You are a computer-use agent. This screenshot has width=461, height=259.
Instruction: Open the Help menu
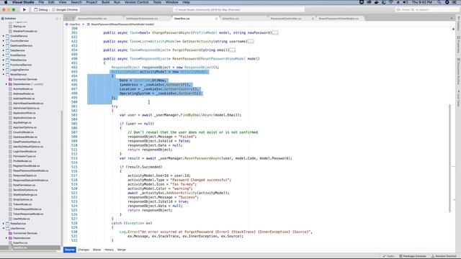pos(186,2)
